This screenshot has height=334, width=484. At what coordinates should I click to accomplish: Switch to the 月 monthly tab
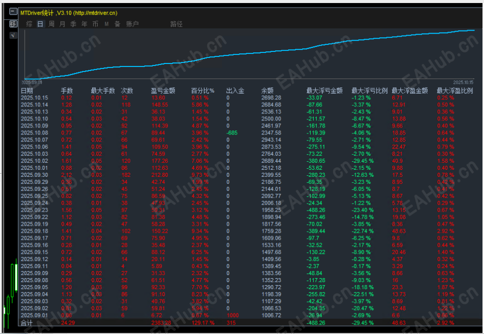[62, 24]
